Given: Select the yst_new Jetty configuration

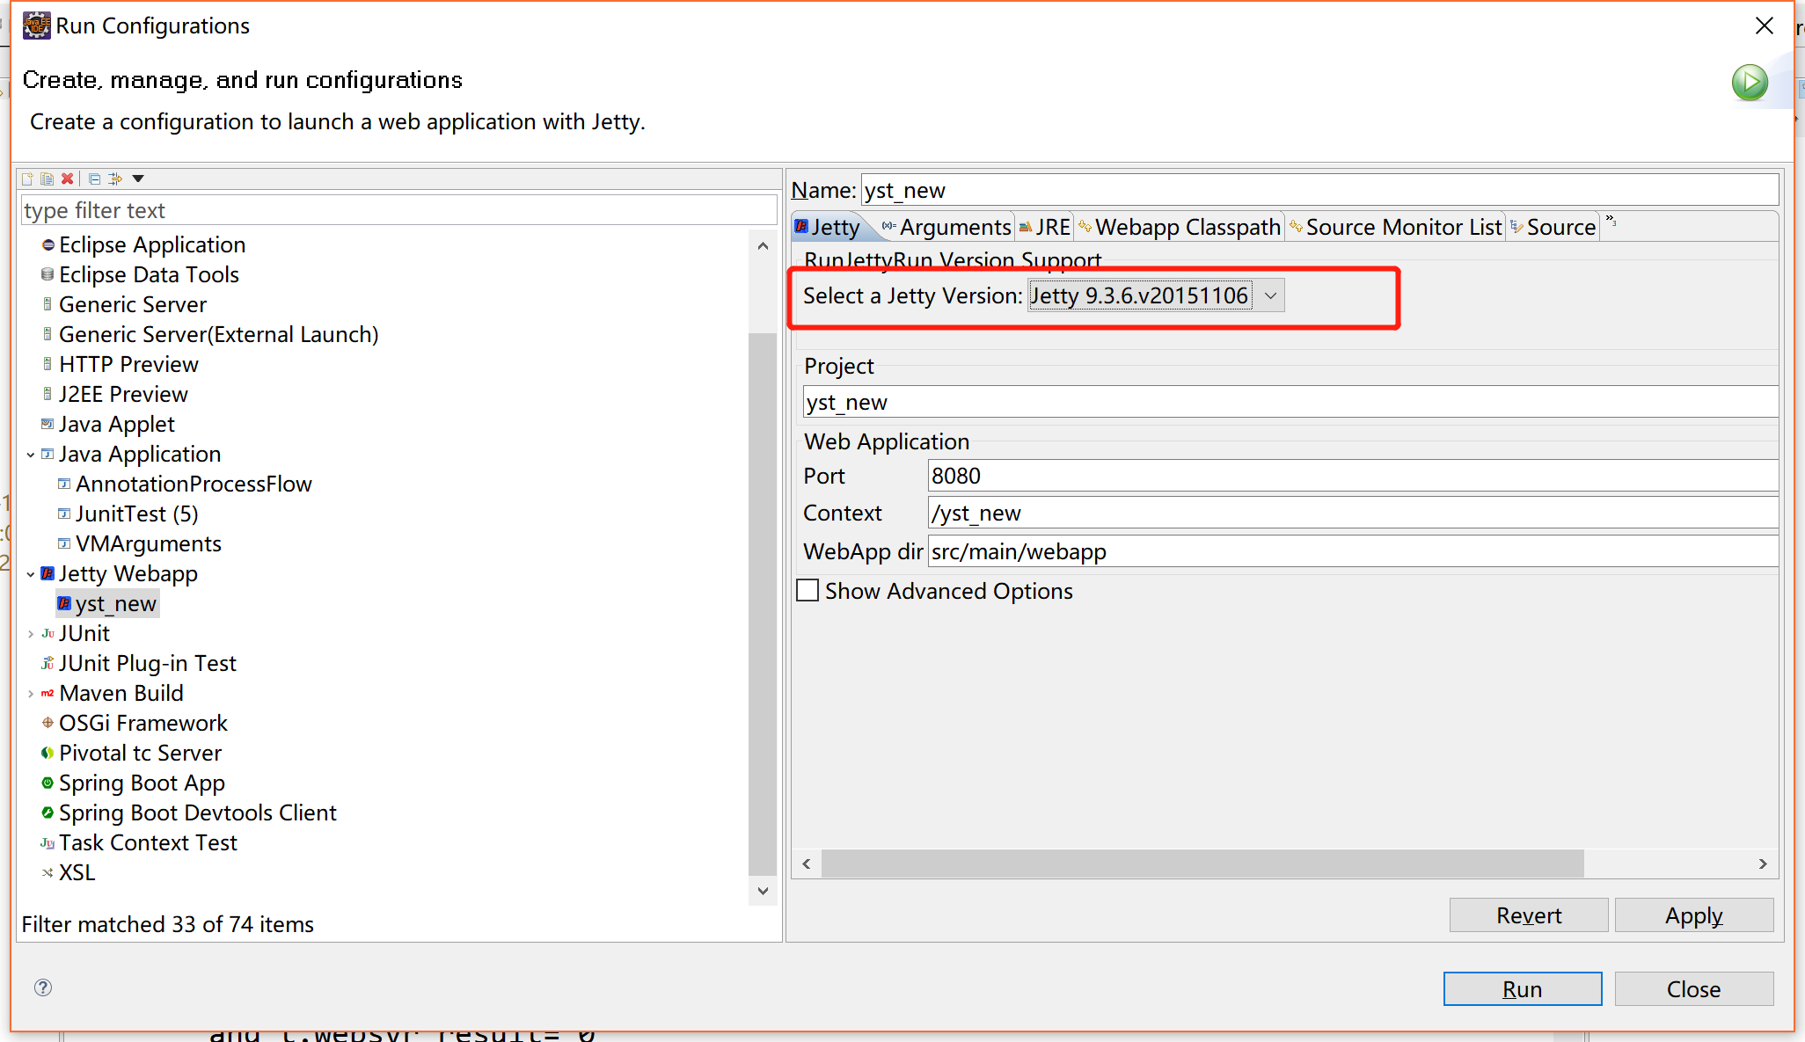Looking at the screenshot, I should click(x=107, y=603).
